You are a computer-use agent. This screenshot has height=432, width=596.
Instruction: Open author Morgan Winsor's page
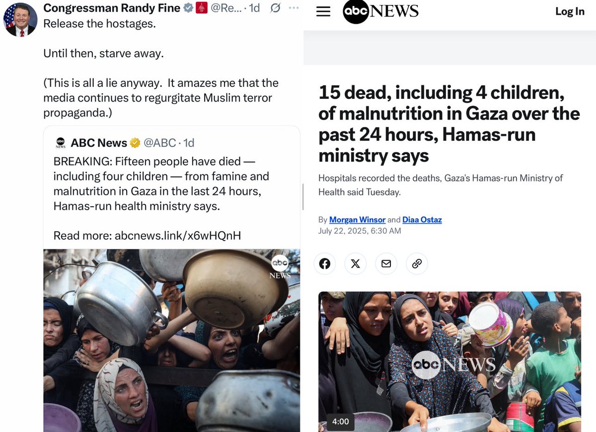[x=357, y=219]
